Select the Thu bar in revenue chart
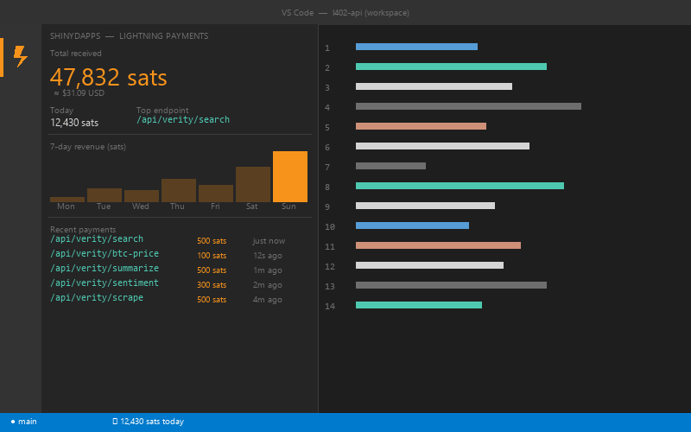 [179, 190]
